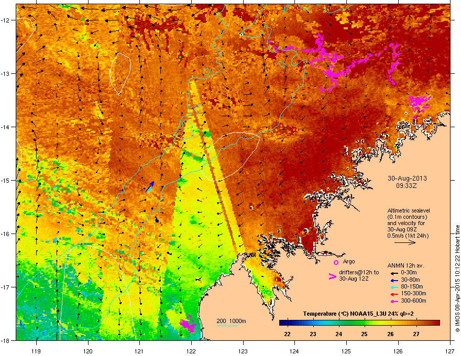Click the 'drifters@12h to' legend label
The height and width of the screenshot is (356, 461).
click(x=359, y=273)
